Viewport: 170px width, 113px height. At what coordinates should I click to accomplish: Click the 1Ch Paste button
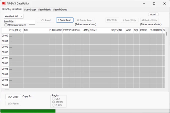[x=13, y=103]
